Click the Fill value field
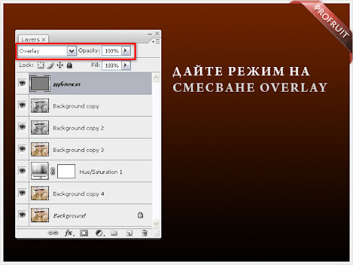353x265 pixels. (x=112, y=66)
